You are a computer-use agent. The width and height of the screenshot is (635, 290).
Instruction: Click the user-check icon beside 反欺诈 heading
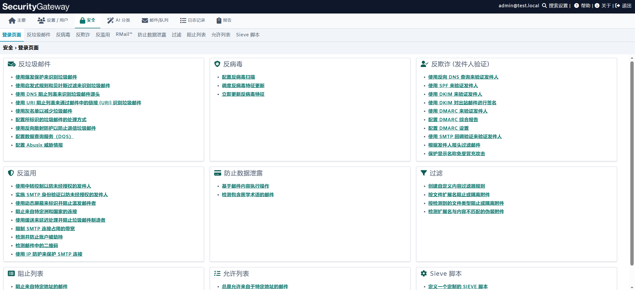(424, 64)
